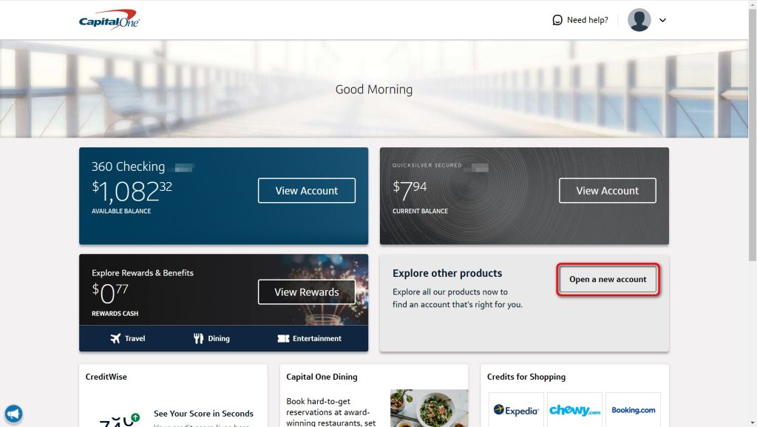
Task: Select the Travel airplane icon
Action: click(115, 338)
